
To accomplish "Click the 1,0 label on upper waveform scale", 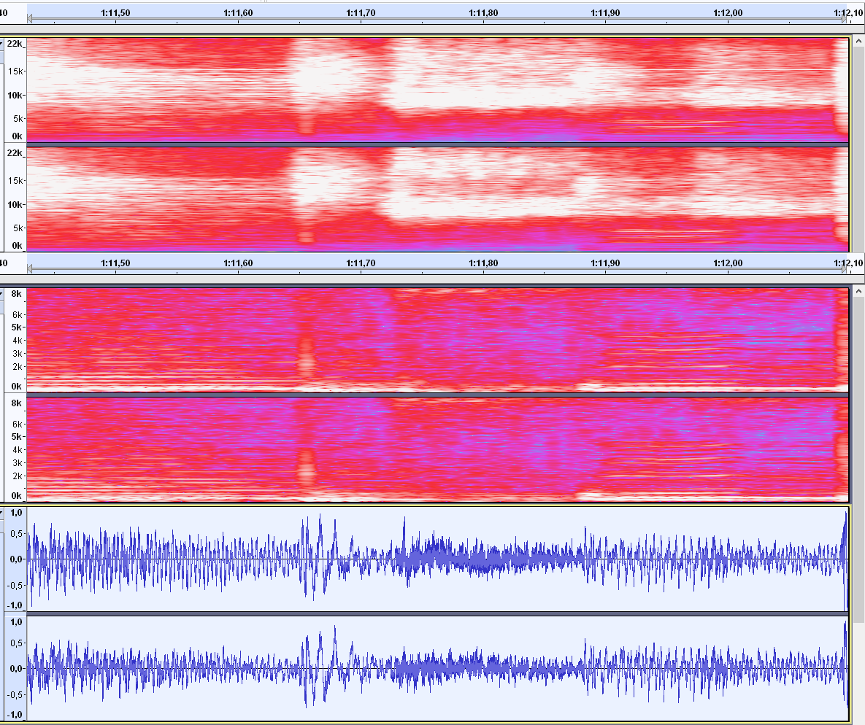I will [x=16, y=513].
